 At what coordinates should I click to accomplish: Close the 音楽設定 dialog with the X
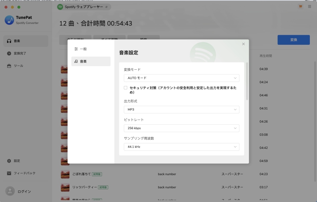[243, 44]
